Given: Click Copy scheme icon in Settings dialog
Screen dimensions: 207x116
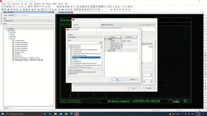Looking at the screenshot, I should [x=146, y=25].
